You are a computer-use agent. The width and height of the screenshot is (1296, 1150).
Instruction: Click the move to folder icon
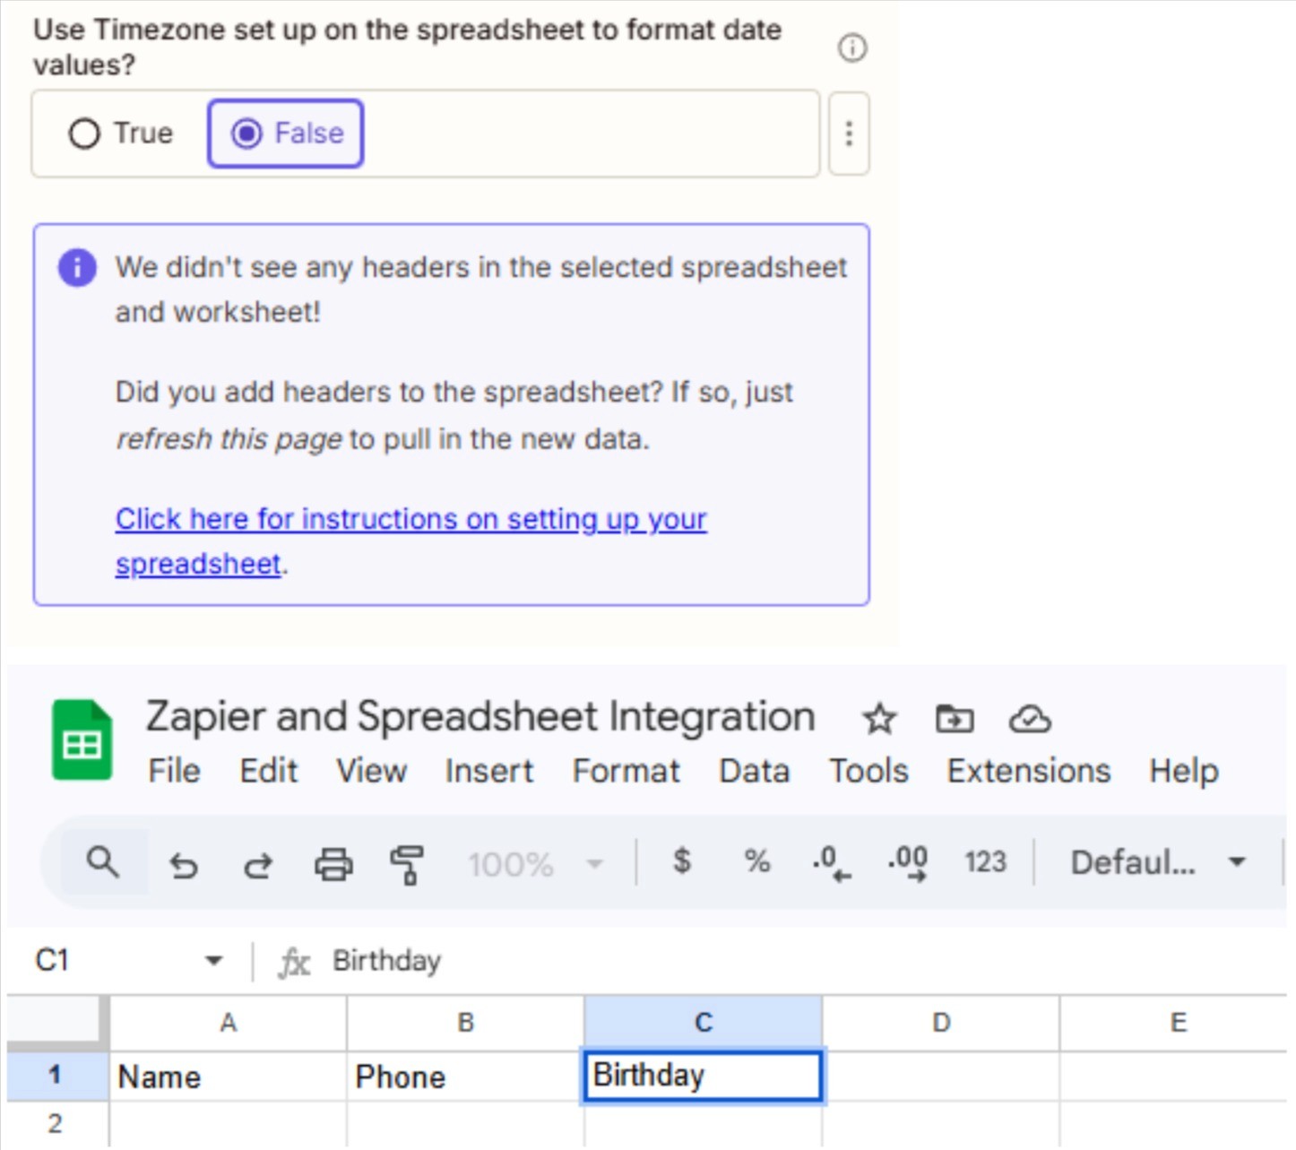tap(955, 719)
